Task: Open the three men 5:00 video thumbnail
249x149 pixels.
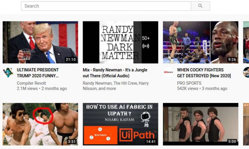Action: point(201,124)
